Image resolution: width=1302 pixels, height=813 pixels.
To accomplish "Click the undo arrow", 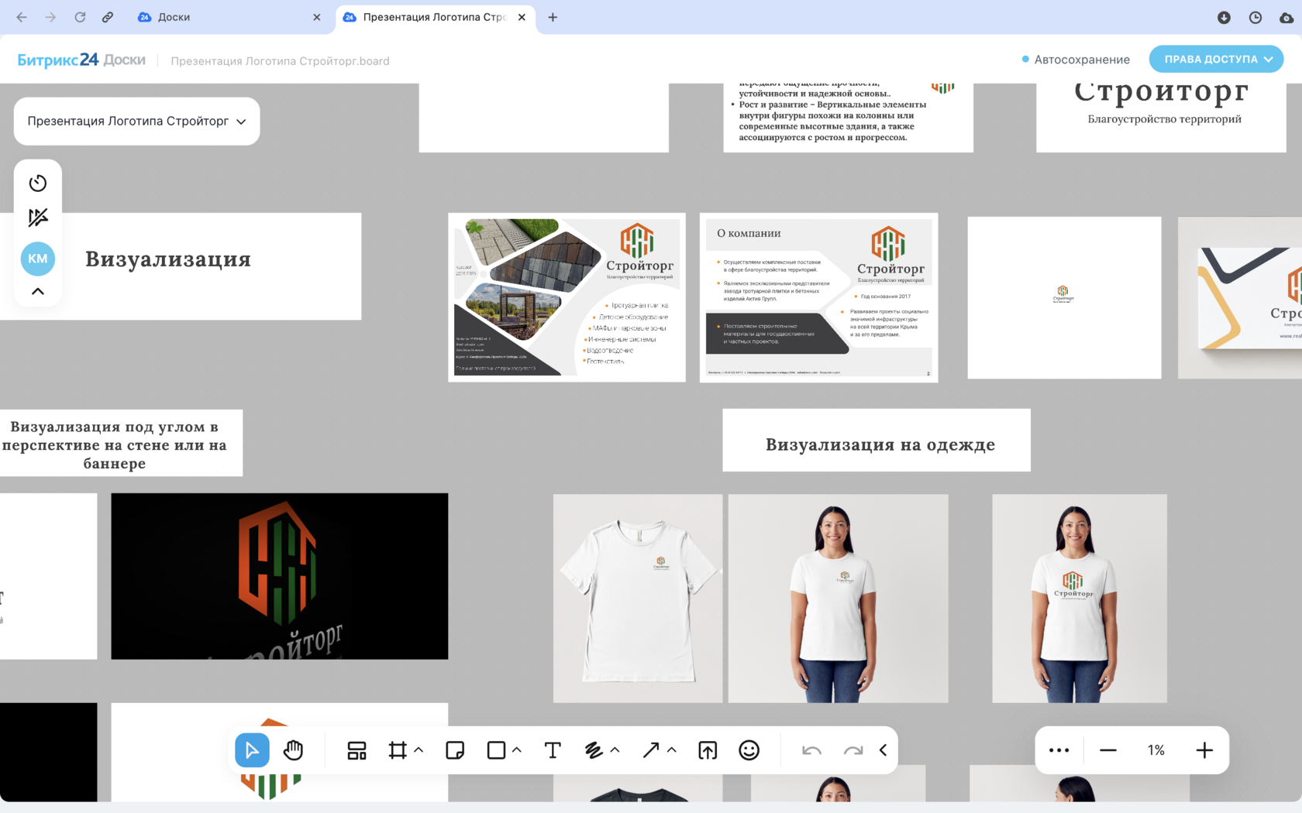I will point(811,750).
